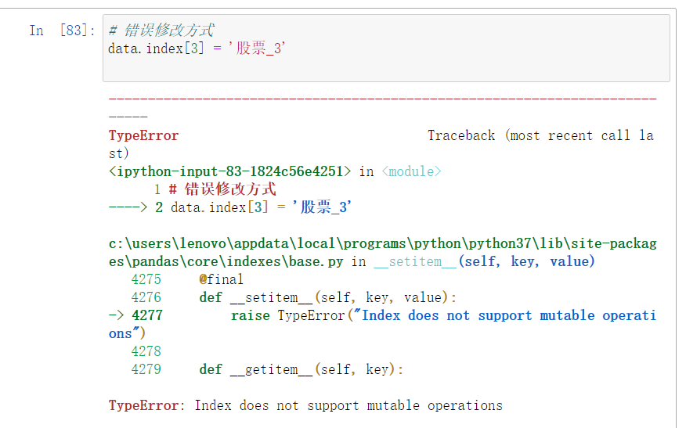Viewport: 686px width, 428px height.
Task: Click traceback line 1 comment '# 错误修改方式'
Action: click(222, 189)
